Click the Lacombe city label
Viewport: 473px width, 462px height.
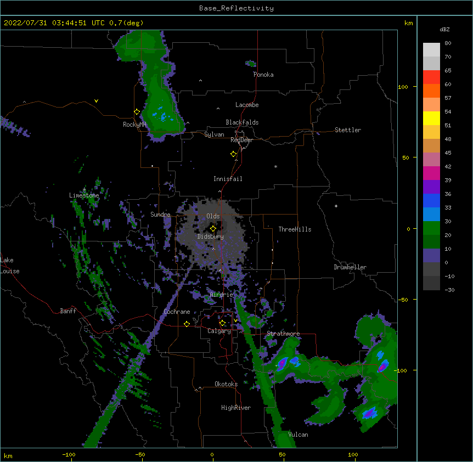coord(247,105)
